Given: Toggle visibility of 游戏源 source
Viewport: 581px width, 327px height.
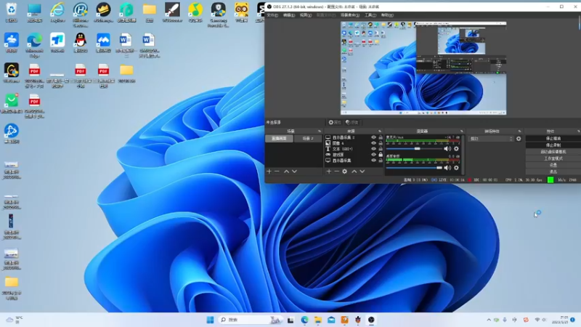Looking at the screenshot, I should (x=373, y=154).
